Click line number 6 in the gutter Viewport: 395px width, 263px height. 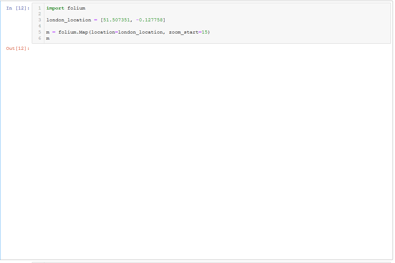(x=40, y=38)
